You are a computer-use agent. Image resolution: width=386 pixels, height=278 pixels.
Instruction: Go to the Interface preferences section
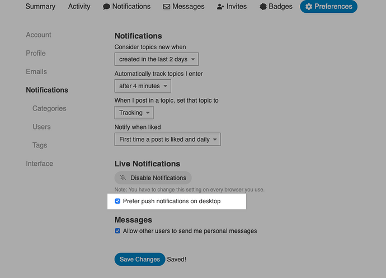(39, 164)
